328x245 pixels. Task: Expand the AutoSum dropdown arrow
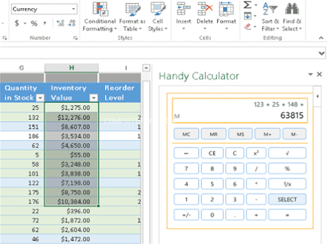point(256,5)
